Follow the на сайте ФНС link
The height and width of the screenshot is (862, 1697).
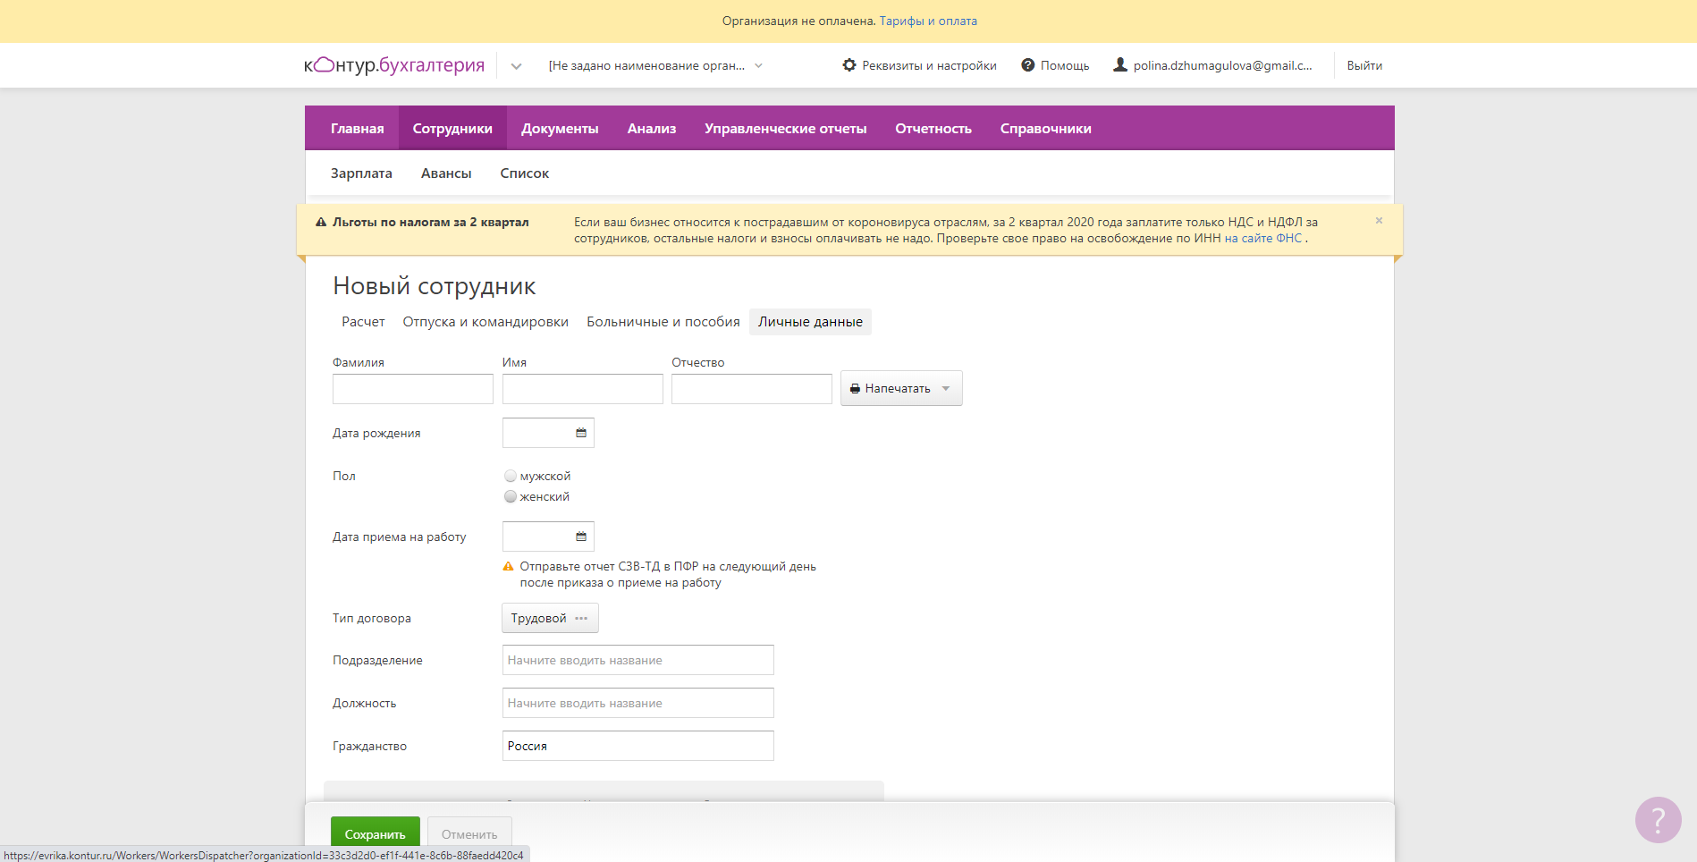(x=1262, y=238)
